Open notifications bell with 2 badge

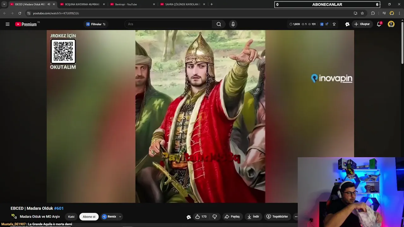tap(379, 24)
